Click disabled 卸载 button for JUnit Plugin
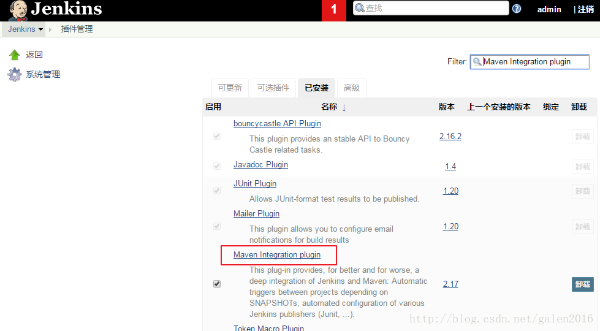The image size is (600, 331). click(x=583, y=191)
